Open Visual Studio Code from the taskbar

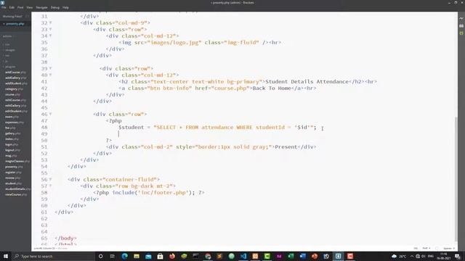pos(243,256)
